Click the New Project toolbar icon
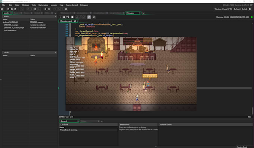The height and width of the screenshot is (148, 254). pos(8,9)
